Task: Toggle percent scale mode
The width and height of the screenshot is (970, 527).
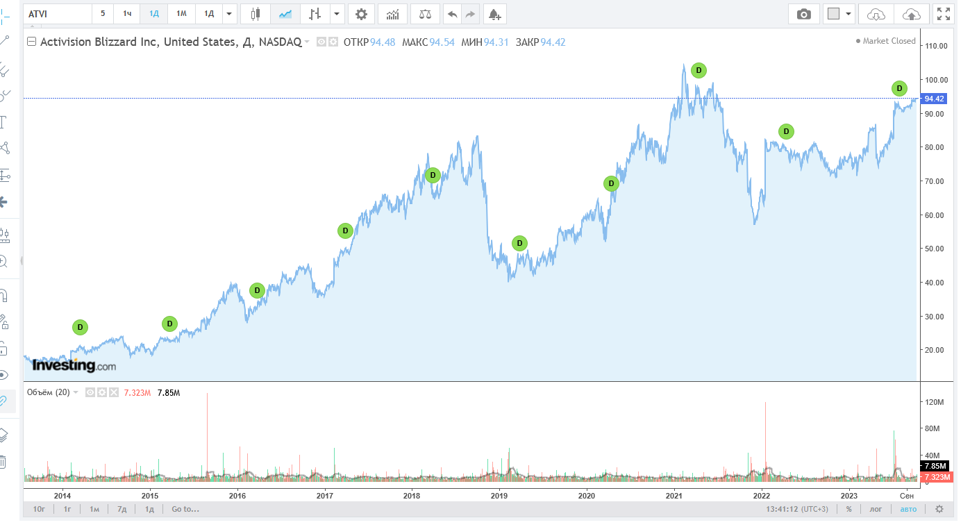Action: [848, 509]
